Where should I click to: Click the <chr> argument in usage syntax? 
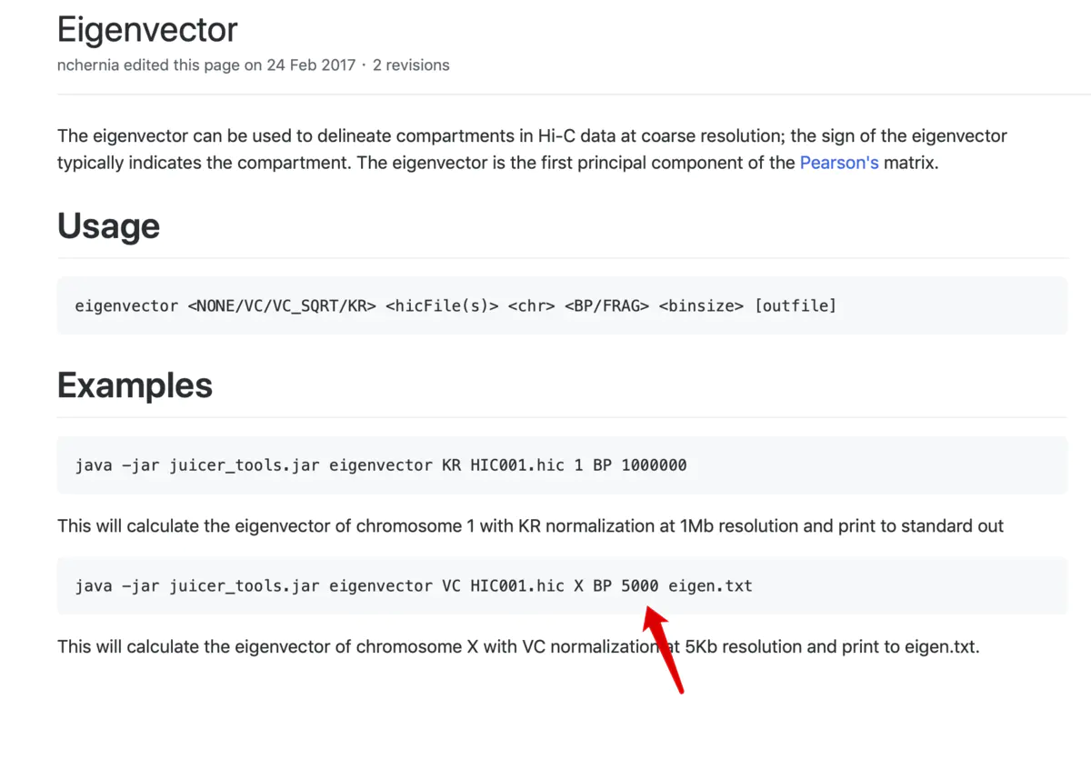tap(531, 305)
